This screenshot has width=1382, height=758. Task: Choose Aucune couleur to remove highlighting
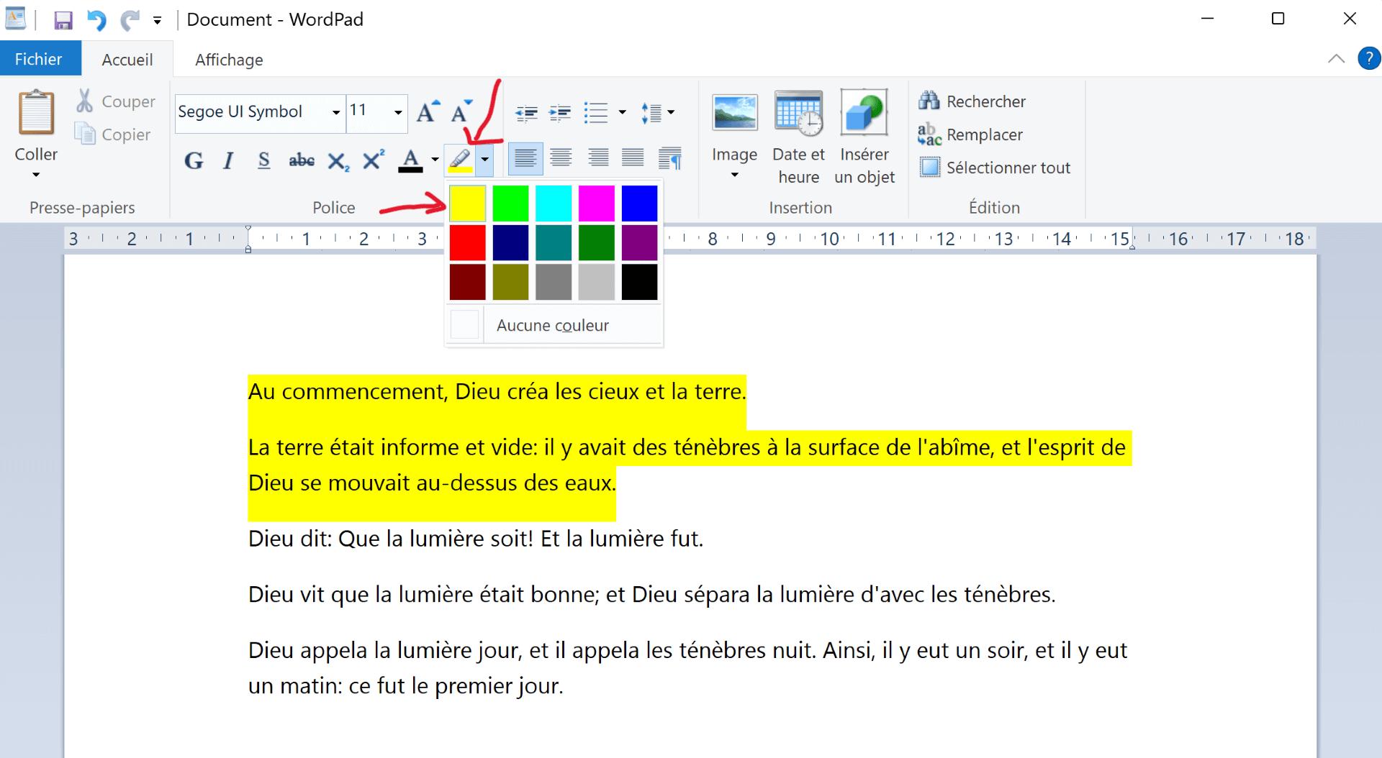pyautogui.click(x=552, y=325)
